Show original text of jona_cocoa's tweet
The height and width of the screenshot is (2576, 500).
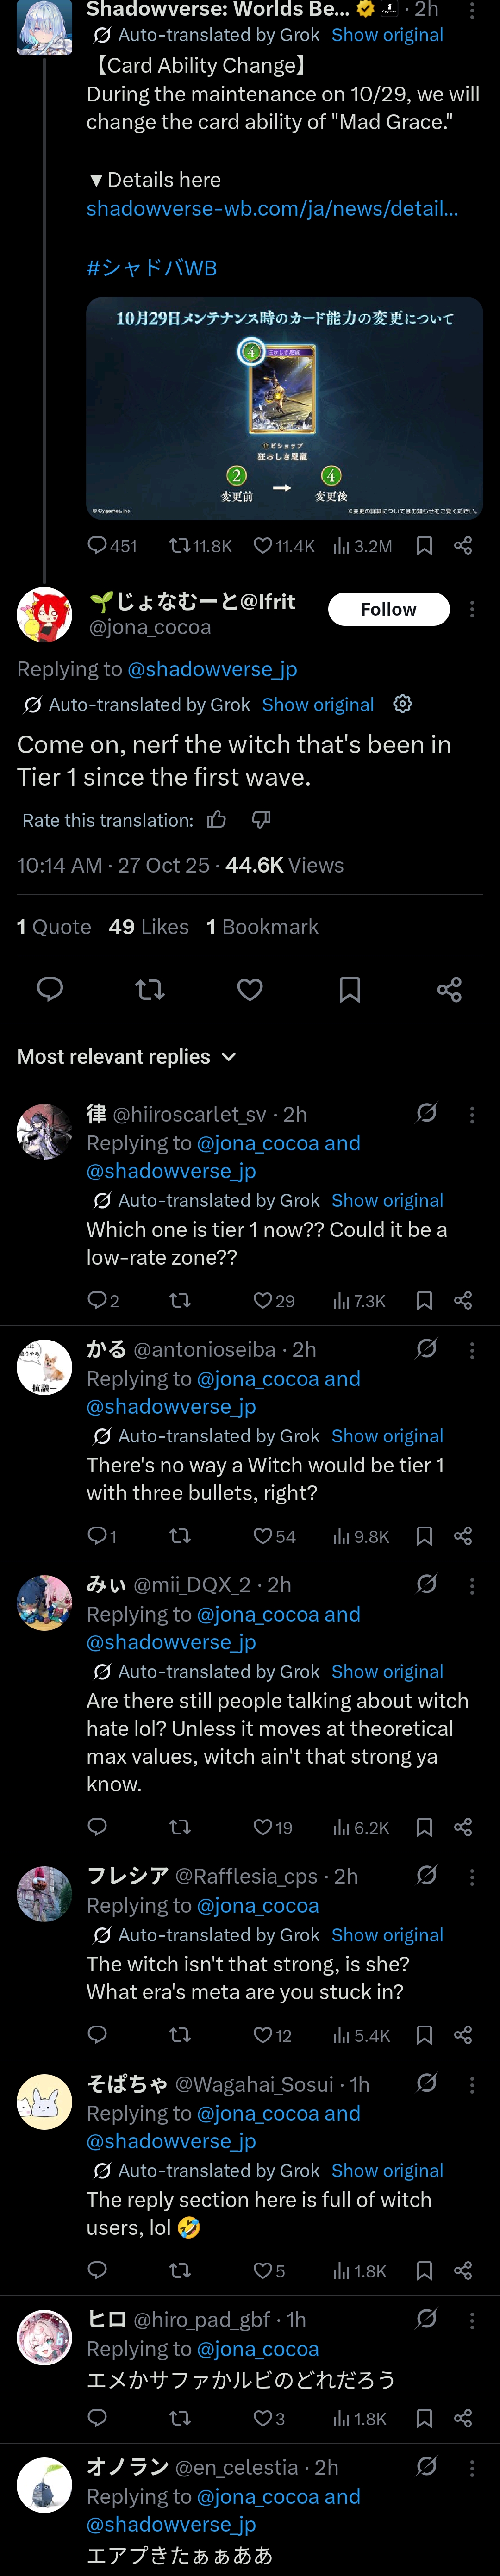click(x=317, y=705)
